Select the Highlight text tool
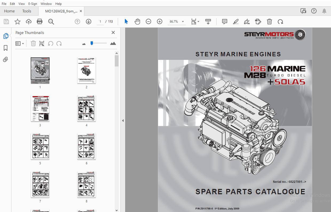 (236, 22)
